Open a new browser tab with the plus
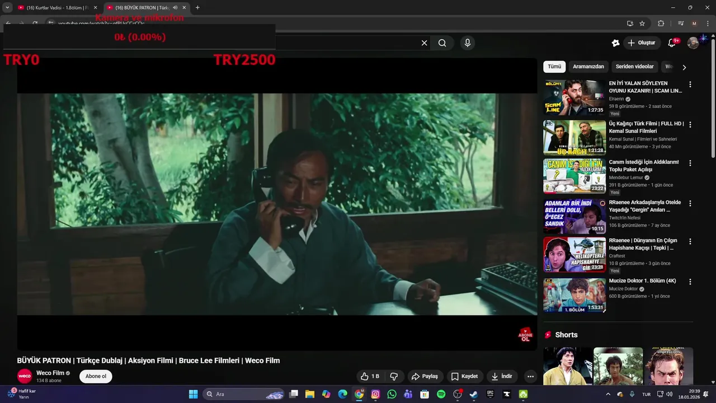This screenshot has width=716, height=403. coord(197,8)
